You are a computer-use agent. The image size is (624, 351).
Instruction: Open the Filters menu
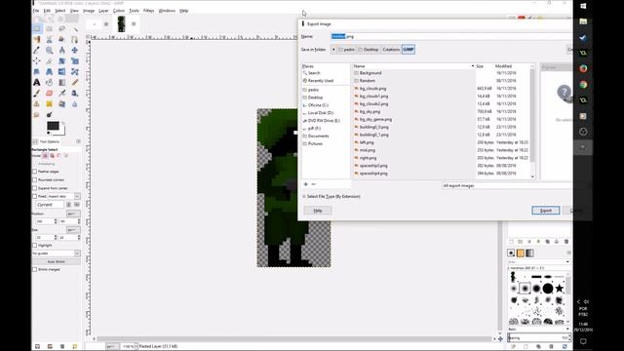coord(148,11)
